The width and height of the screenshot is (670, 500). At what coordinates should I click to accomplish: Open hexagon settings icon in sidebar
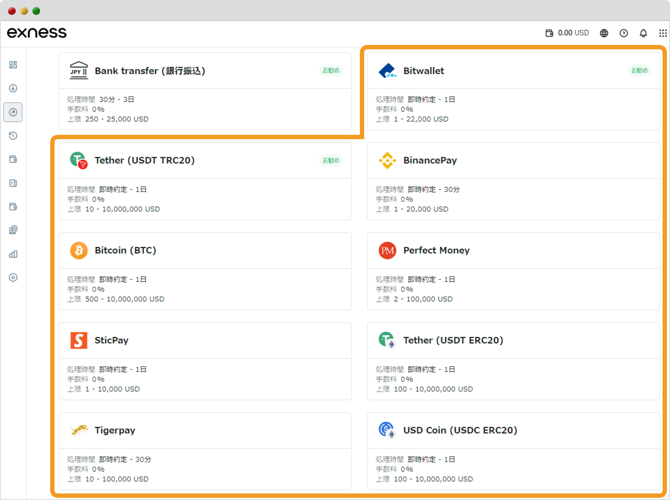(x=13, y=277)
